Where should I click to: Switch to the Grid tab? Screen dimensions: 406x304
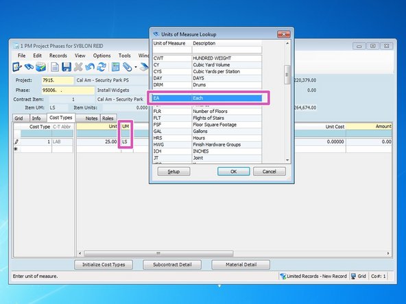(19, 118)
